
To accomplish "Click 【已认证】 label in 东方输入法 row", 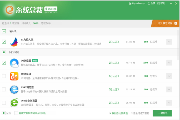I will click(x=114, y=42).
